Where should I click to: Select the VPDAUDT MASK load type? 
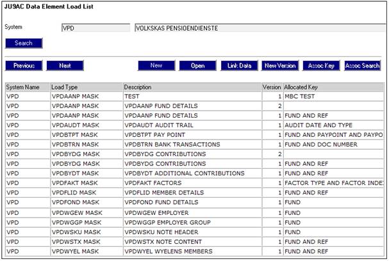click(87, 125)
